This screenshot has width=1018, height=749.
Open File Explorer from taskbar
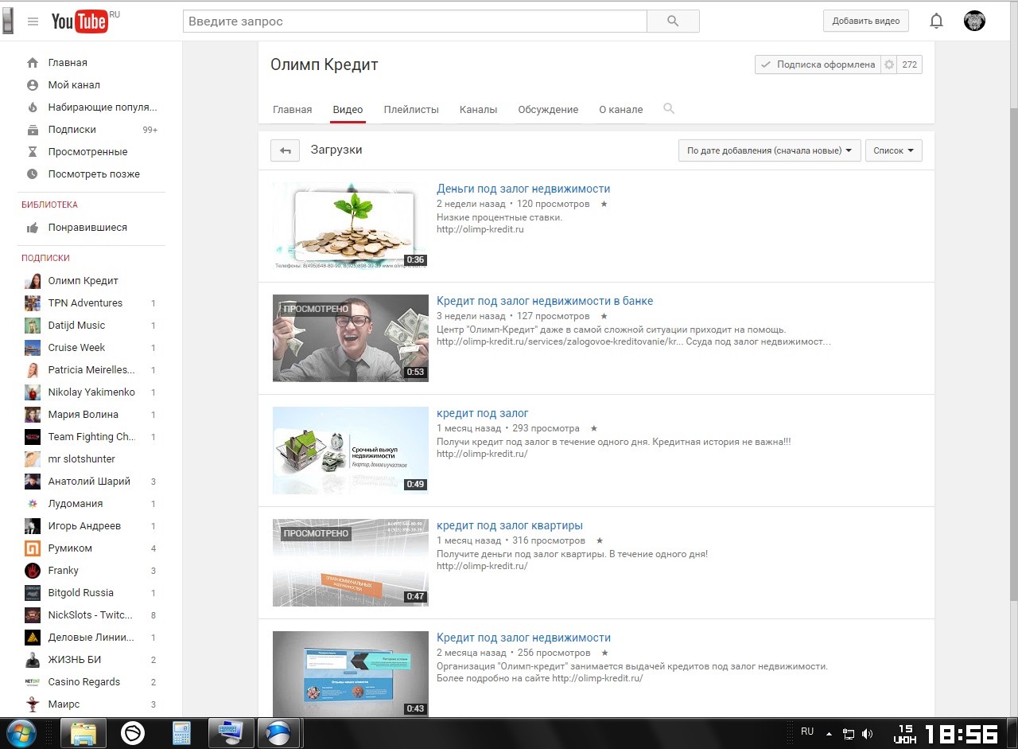tap(83, 733)
